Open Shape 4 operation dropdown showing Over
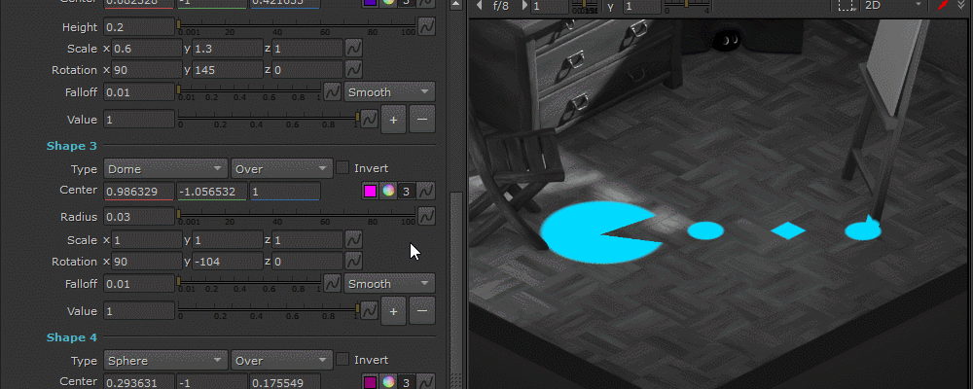Image resolution: width=973 pixels, height=389 pixels. tap(282, 360)
